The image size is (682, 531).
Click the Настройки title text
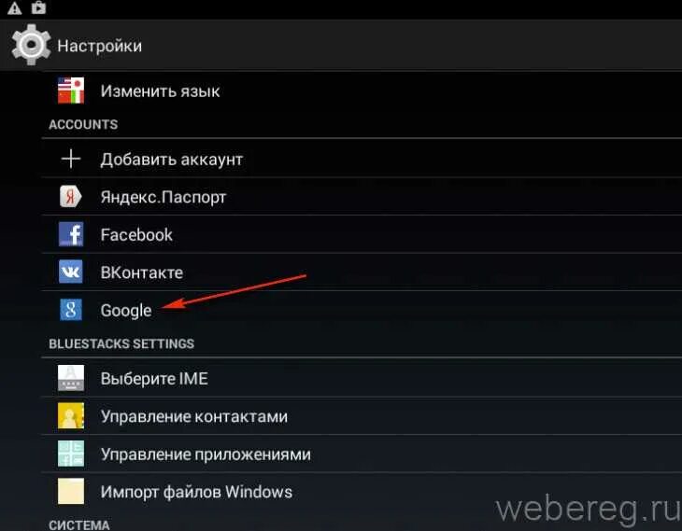coord(100,46)
